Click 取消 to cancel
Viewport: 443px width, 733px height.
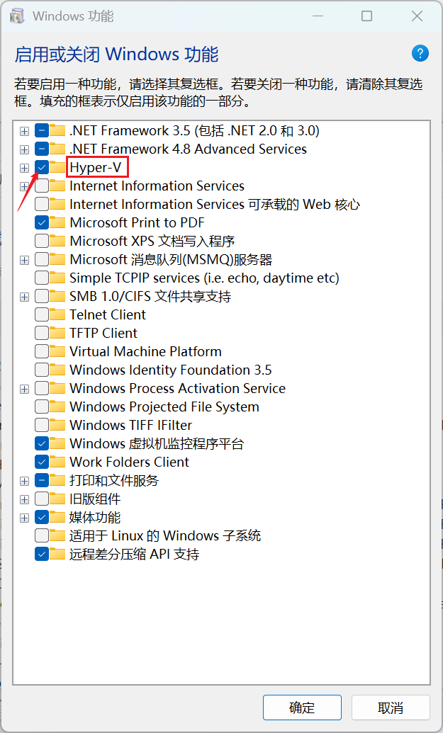pyautogui.click(x=391, y=708)
